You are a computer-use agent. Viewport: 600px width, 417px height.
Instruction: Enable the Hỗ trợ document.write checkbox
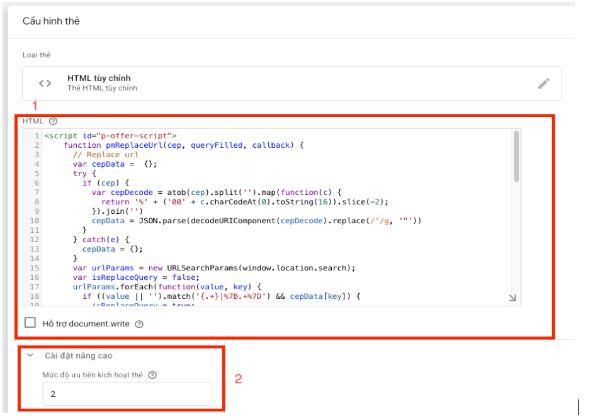click(30, 323)
